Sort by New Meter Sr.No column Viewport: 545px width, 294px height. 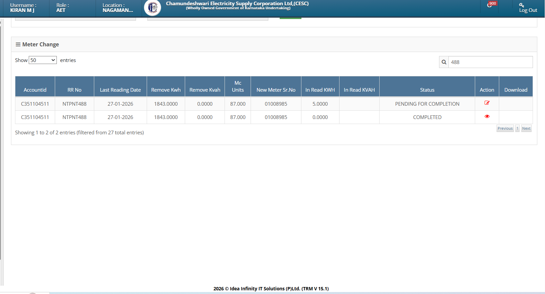point(276,90)
